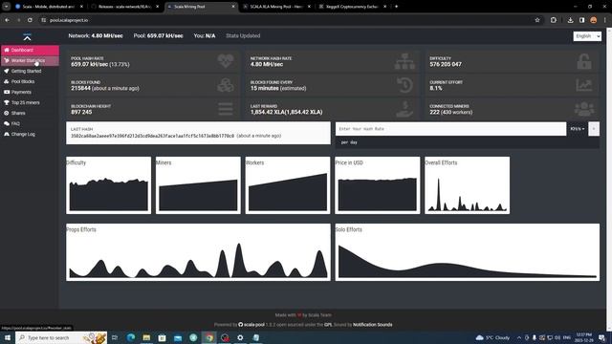Open the Difficulty chart thumbnail

(x=108, y=185)
